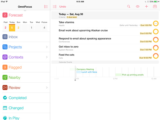This screenshot has height=120, width=160.
Task: Mark Feed the cats as done
Action: click(156, 56)
